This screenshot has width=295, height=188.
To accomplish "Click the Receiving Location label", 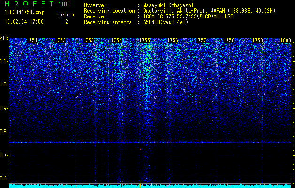I will (109, 11).
